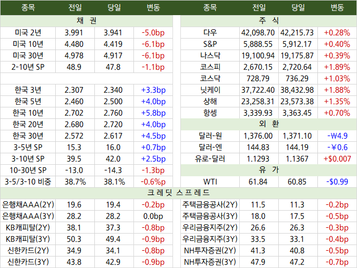Click the -5.0bp change value
Image resolution: width=357 pixels, height=268 pixels.
pyautogui.click(x=153, y=33)
